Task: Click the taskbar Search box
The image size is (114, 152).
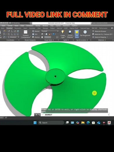Action: click(51, 122)
